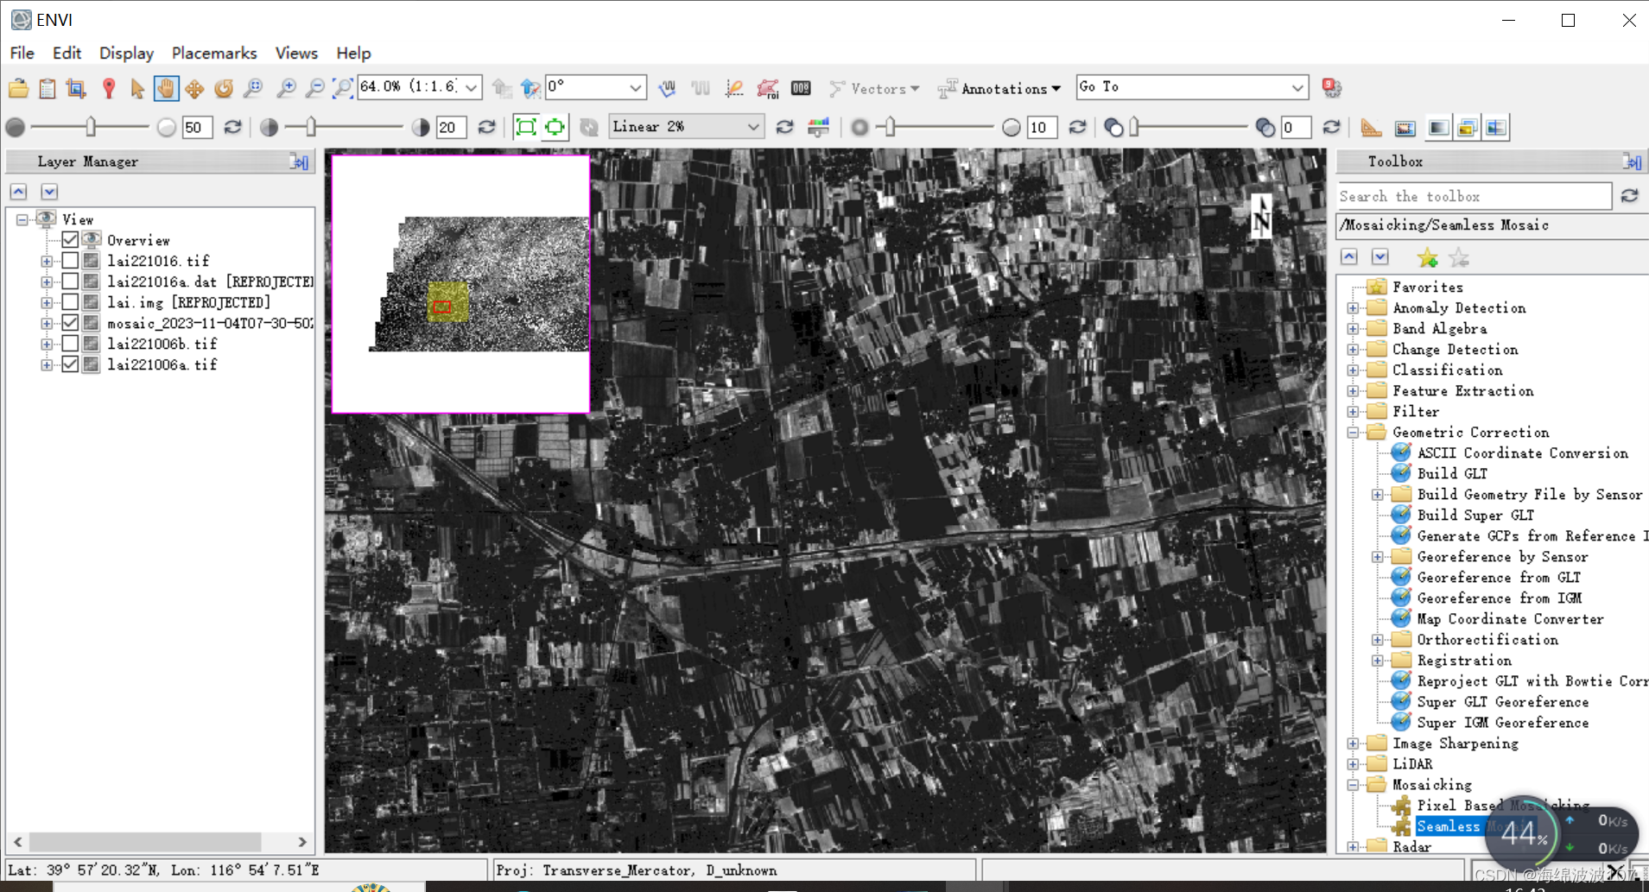Open the Spectral Profile icon
Viewport: 1649px width, 892px height.
pos(701,88)
